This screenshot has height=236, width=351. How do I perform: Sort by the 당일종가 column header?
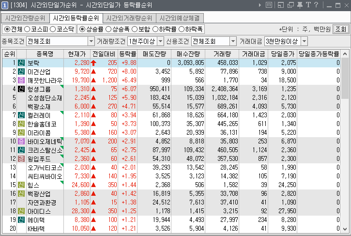click(283, 54)
